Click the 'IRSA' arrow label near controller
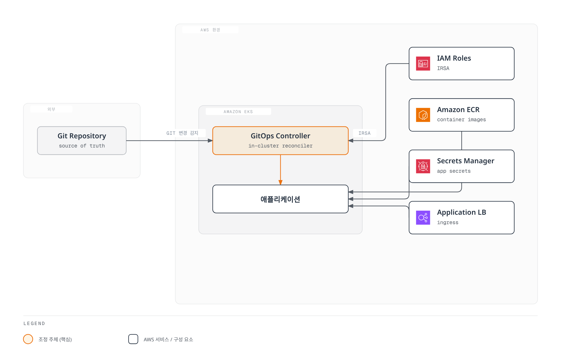The image size is (561, 351). click(x=364, y=133)
